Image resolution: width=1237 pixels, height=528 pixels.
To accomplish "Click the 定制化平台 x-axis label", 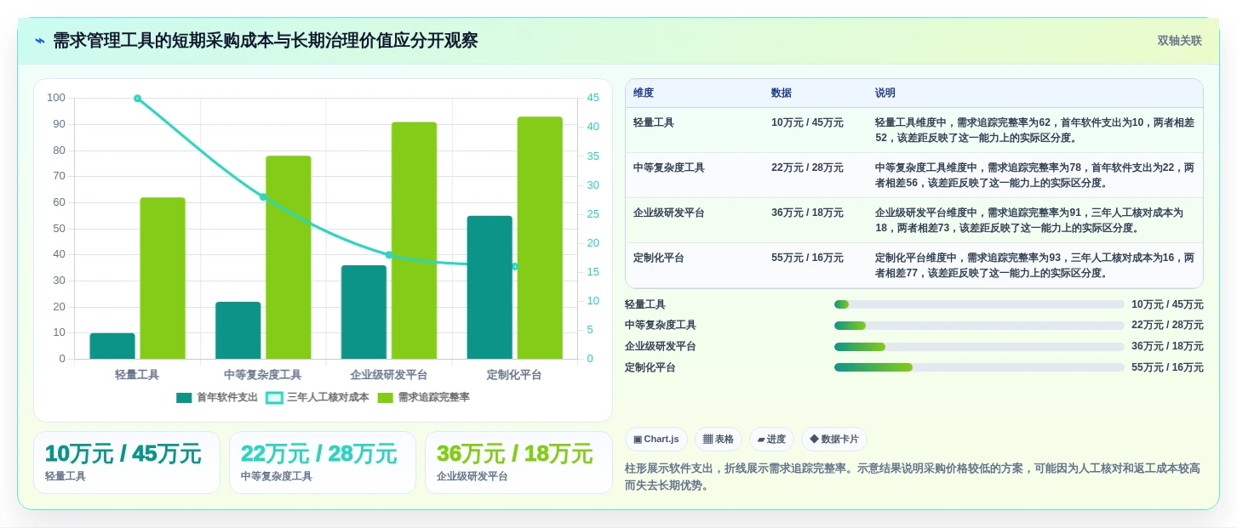I will [514, 375].
